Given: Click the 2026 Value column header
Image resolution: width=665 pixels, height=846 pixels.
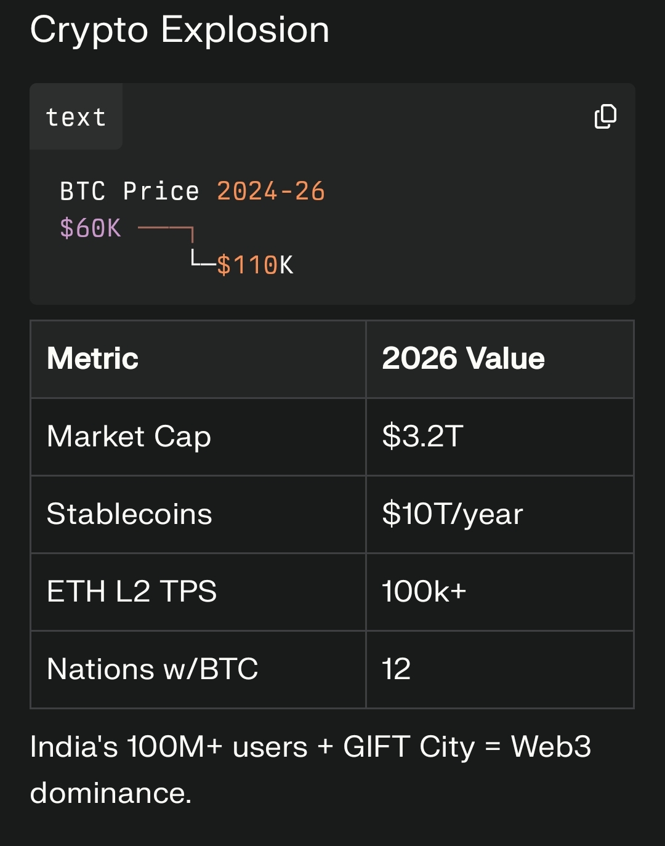Looking at the screenshot, I should 463,358.
